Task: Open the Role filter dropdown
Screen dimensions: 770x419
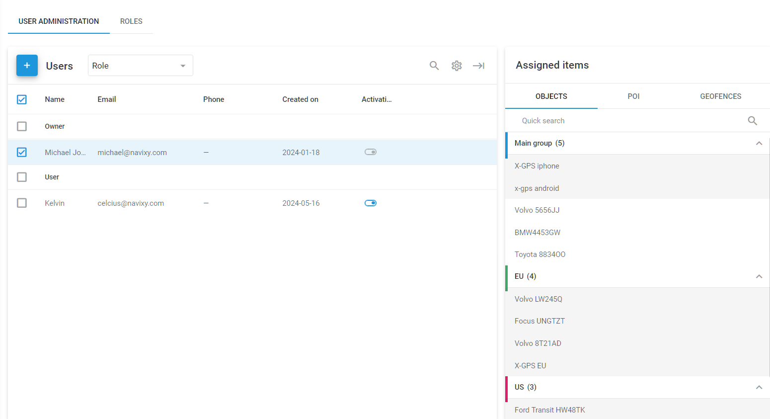Action: click(x=141, y=66)
